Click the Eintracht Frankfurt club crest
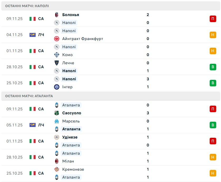Image resolution: width=221 pixels, height=182 pixels. (x=57, y=39)
